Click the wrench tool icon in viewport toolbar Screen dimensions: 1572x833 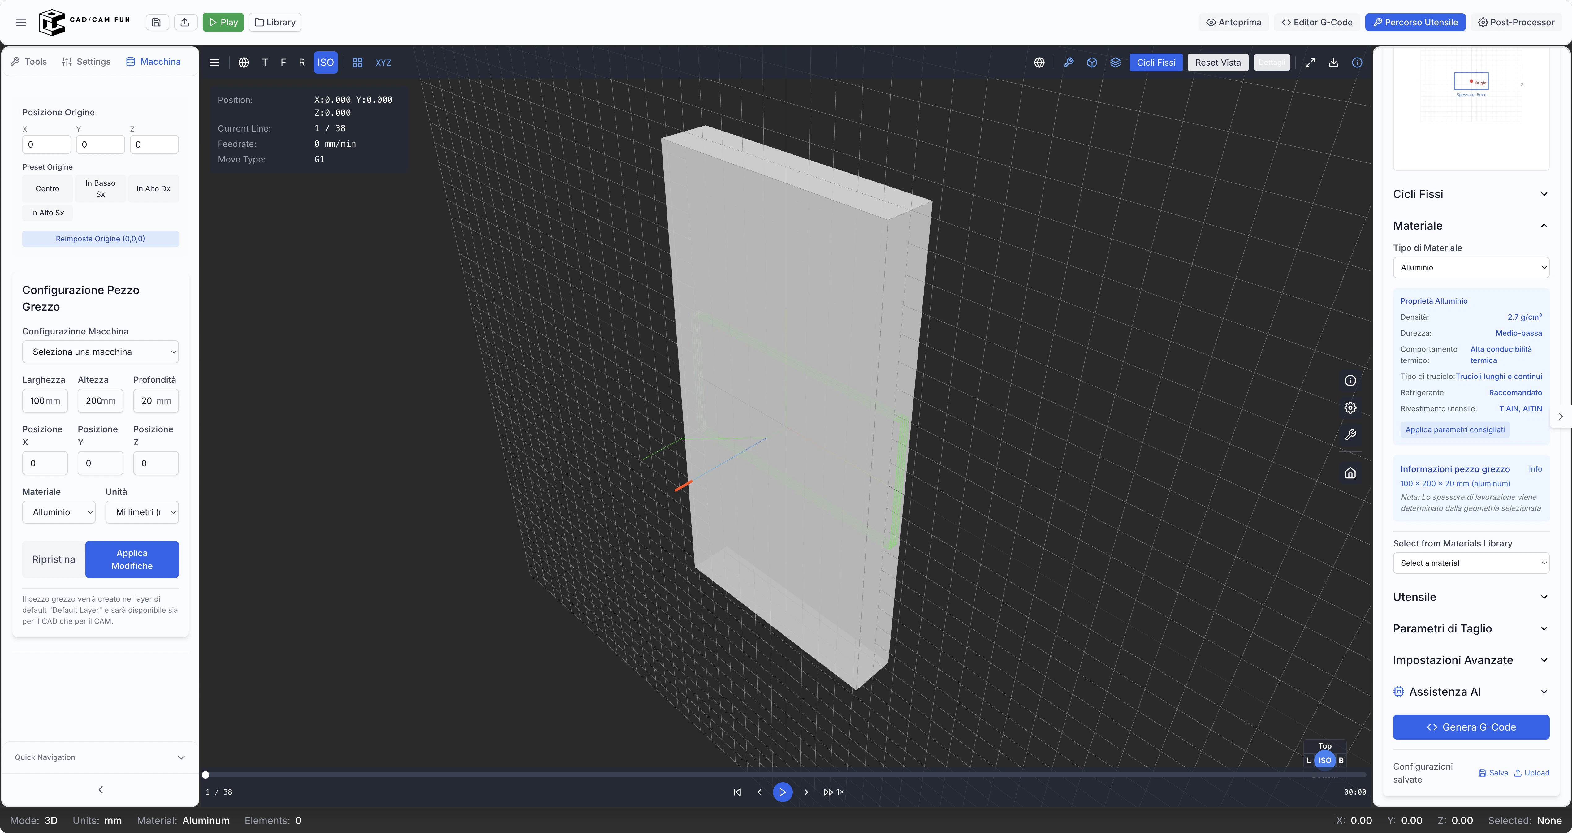[x=1069, y=63]
